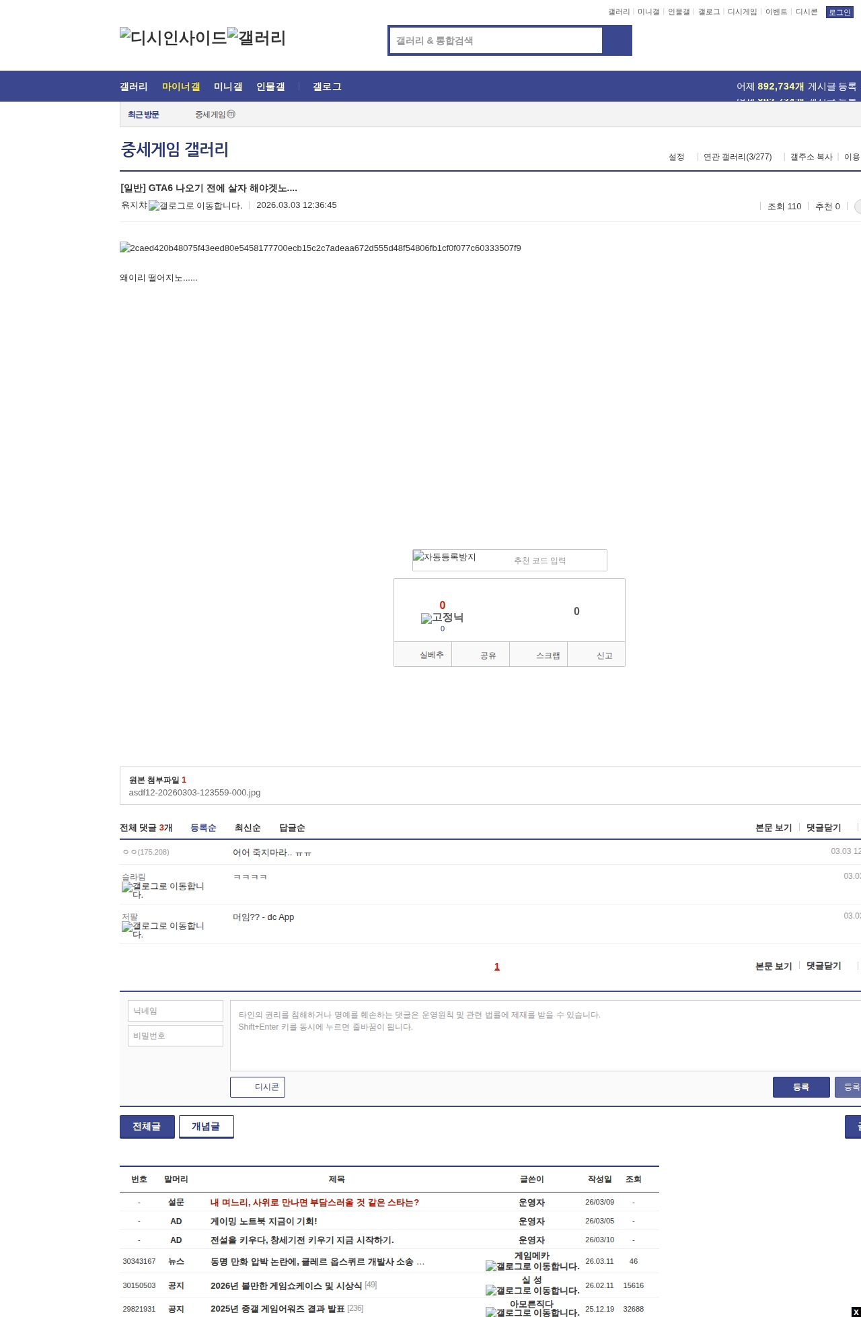Sort comments by 답글순
The image size is (861, 1317).
click(292, 828)
